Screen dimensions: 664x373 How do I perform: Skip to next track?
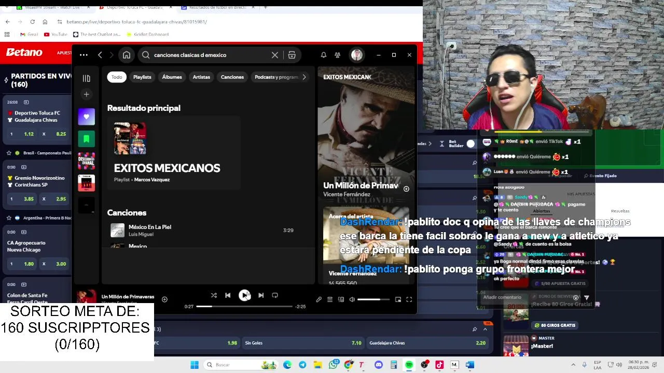click(261, 295)
